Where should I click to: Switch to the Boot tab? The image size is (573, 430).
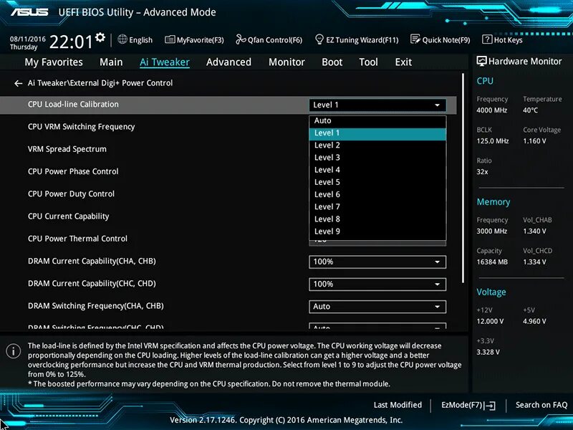point(332,62)
